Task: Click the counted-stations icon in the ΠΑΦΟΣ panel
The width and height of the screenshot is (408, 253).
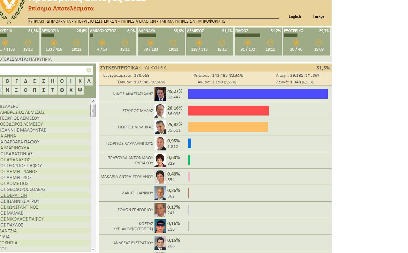Action: pyautogui.click(x=248, y=43)
